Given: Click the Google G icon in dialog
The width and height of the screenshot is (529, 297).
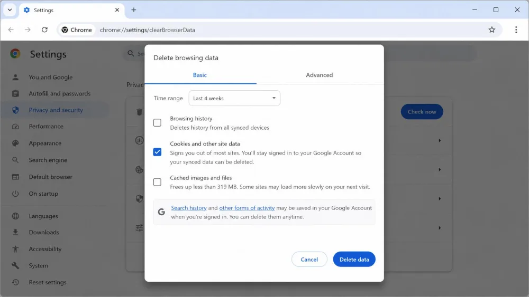Looking at the screenshot, I should click(x=161, y=212).
